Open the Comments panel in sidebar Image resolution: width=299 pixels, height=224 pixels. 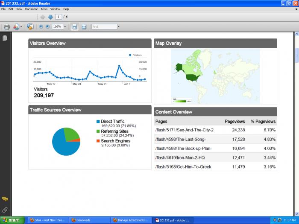pos(5,199)
